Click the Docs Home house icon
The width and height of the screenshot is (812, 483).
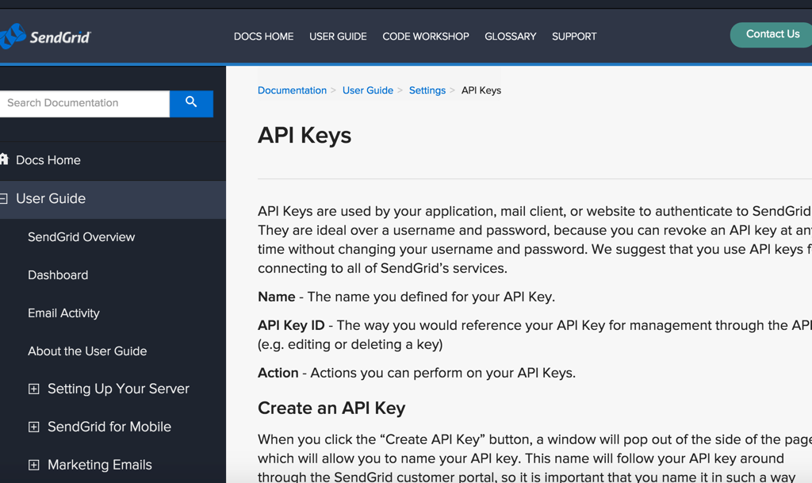pos(4,159)
